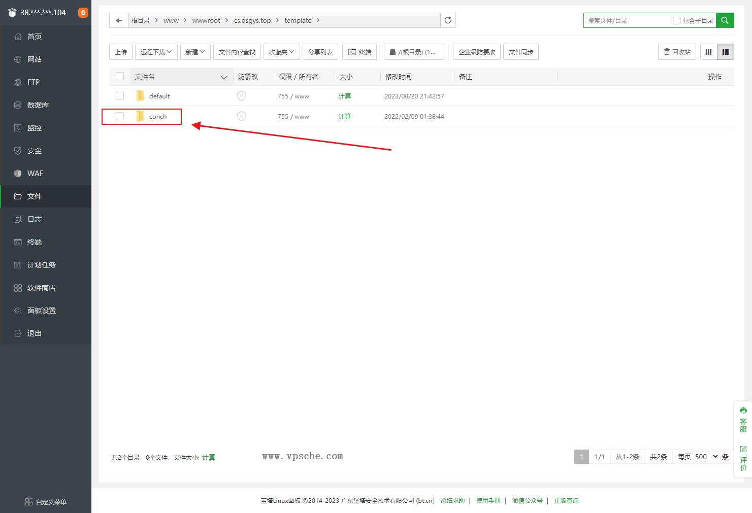Expand the 远程下载 remote download dropdown
Image resolution: width=752 pixels, height=513 pixels.
tap(156, 52)
